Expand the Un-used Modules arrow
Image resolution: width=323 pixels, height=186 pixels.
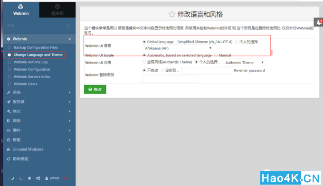pyautogui.click(x=70, y=149)
